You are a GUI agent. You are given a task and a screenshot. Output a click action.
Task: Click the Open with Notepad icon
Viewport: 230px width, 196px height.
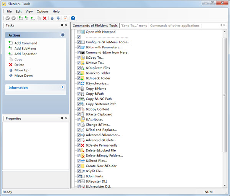tap(83, 32)
